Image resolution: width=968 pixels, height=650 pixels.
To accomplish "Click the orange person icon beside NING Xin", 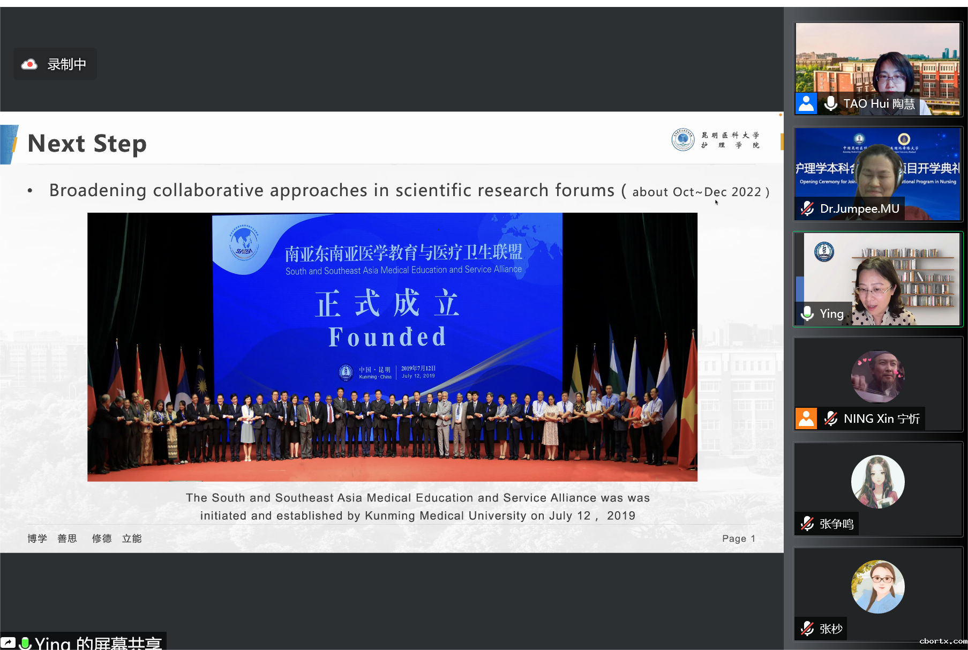I will [x=806, y=419].
